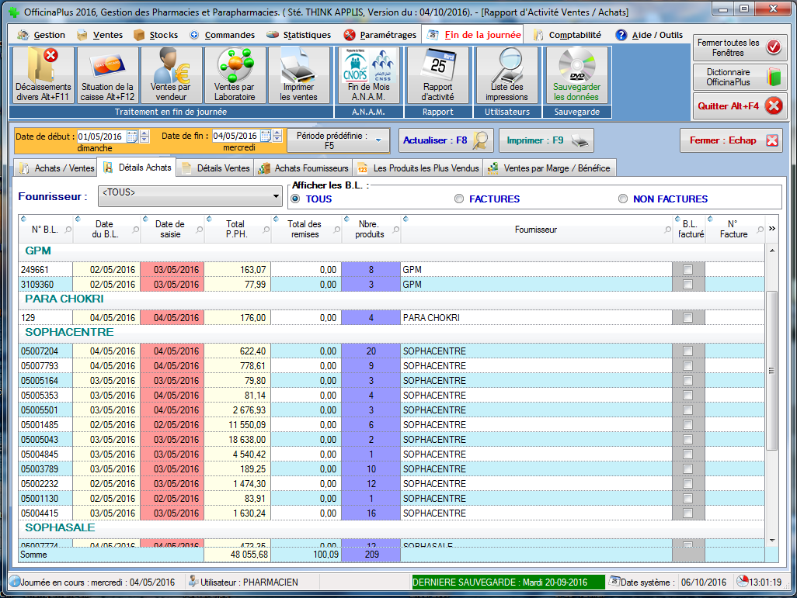The width and height of the screenshot is (797, 598).
Task: Switch to Détails Ventes tab
Action: coord(216,168)
